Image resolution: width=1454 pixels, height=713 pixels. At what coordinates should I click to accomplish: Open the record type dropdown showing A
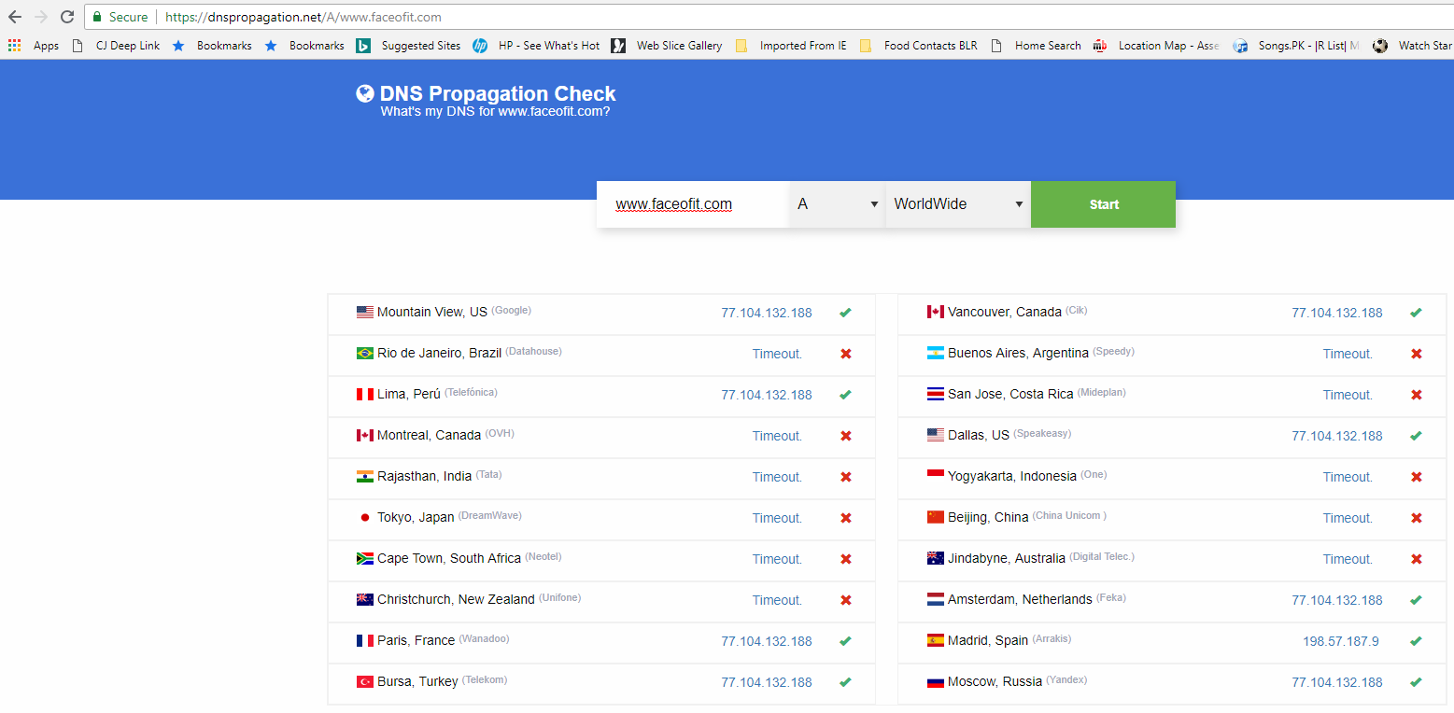[x=838, y=204]
